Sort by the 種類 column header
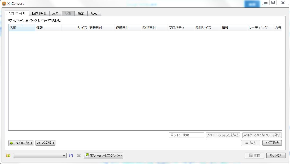This screenshot has height=164, width=290. click(234, 28)
